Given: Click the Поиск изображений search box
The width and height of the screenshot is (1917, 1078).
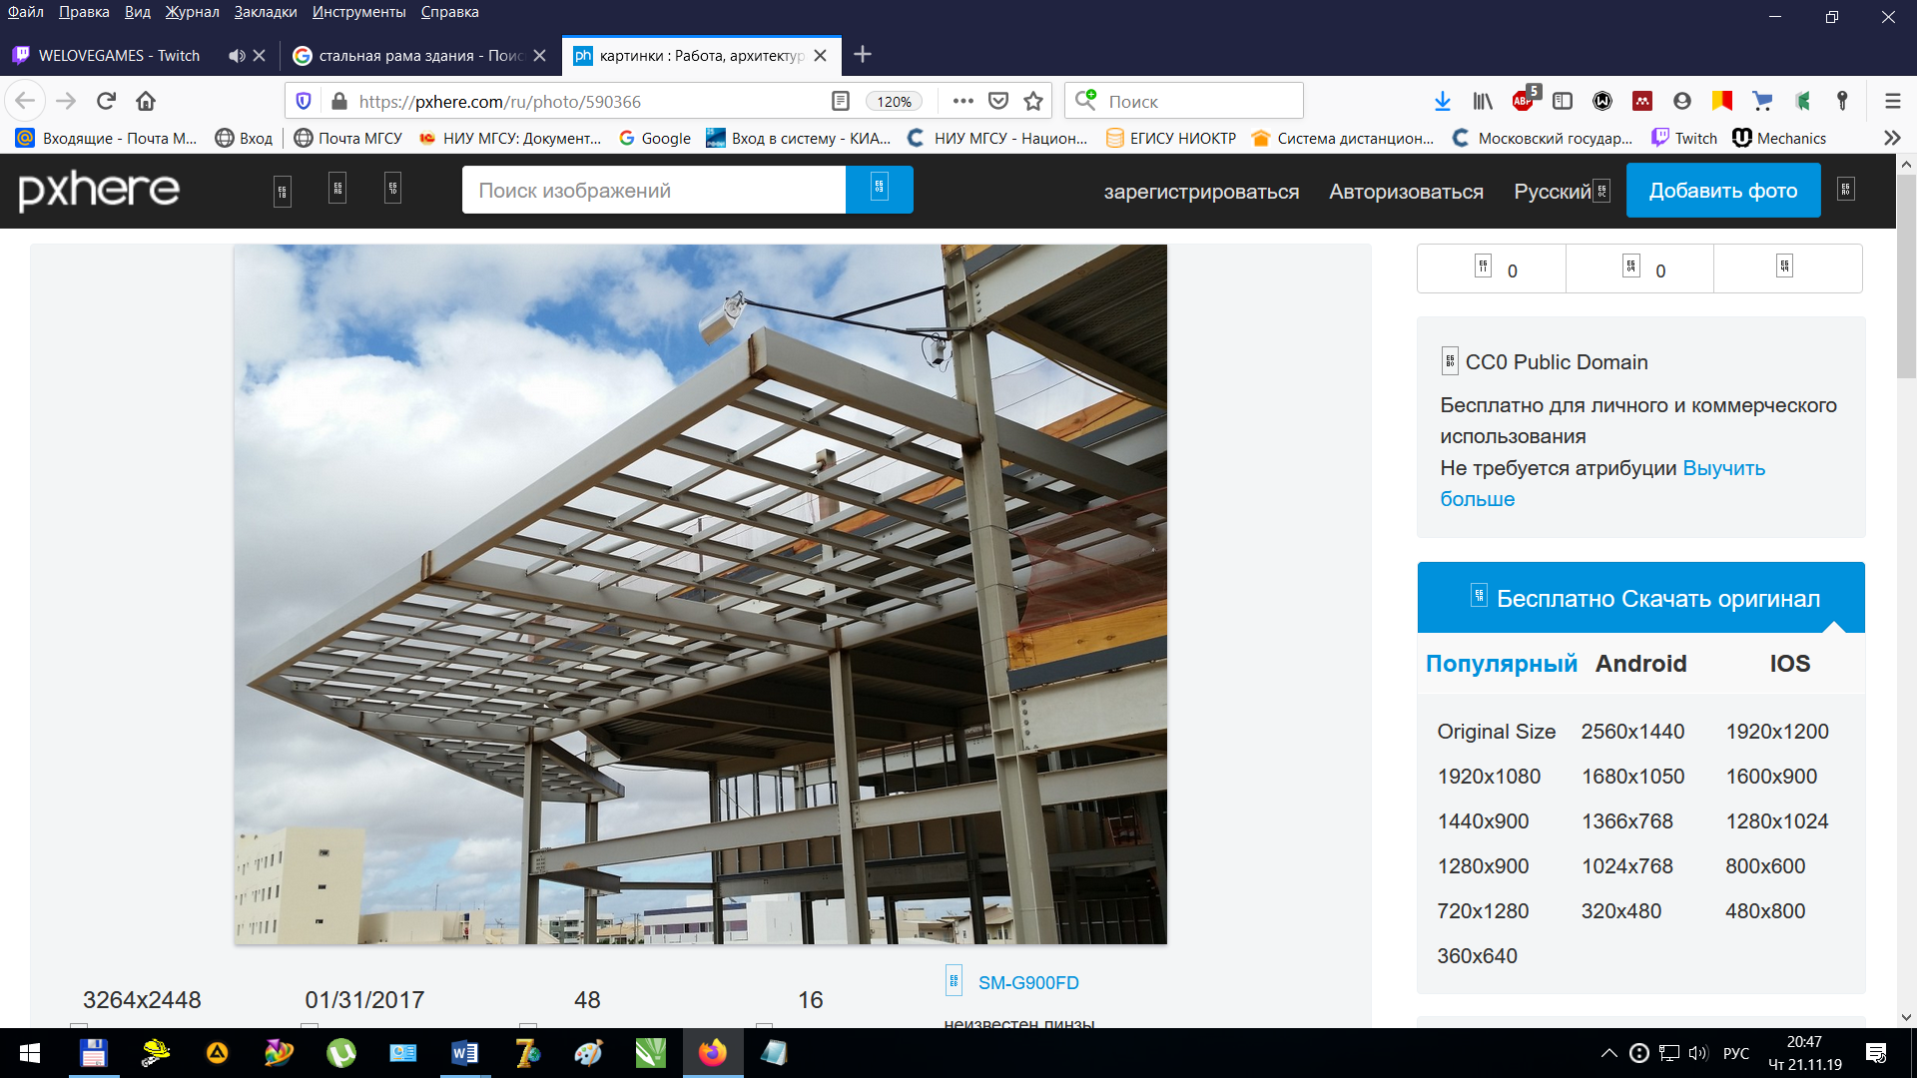Looking at the screenshot, I should click(x=654, y=190).
